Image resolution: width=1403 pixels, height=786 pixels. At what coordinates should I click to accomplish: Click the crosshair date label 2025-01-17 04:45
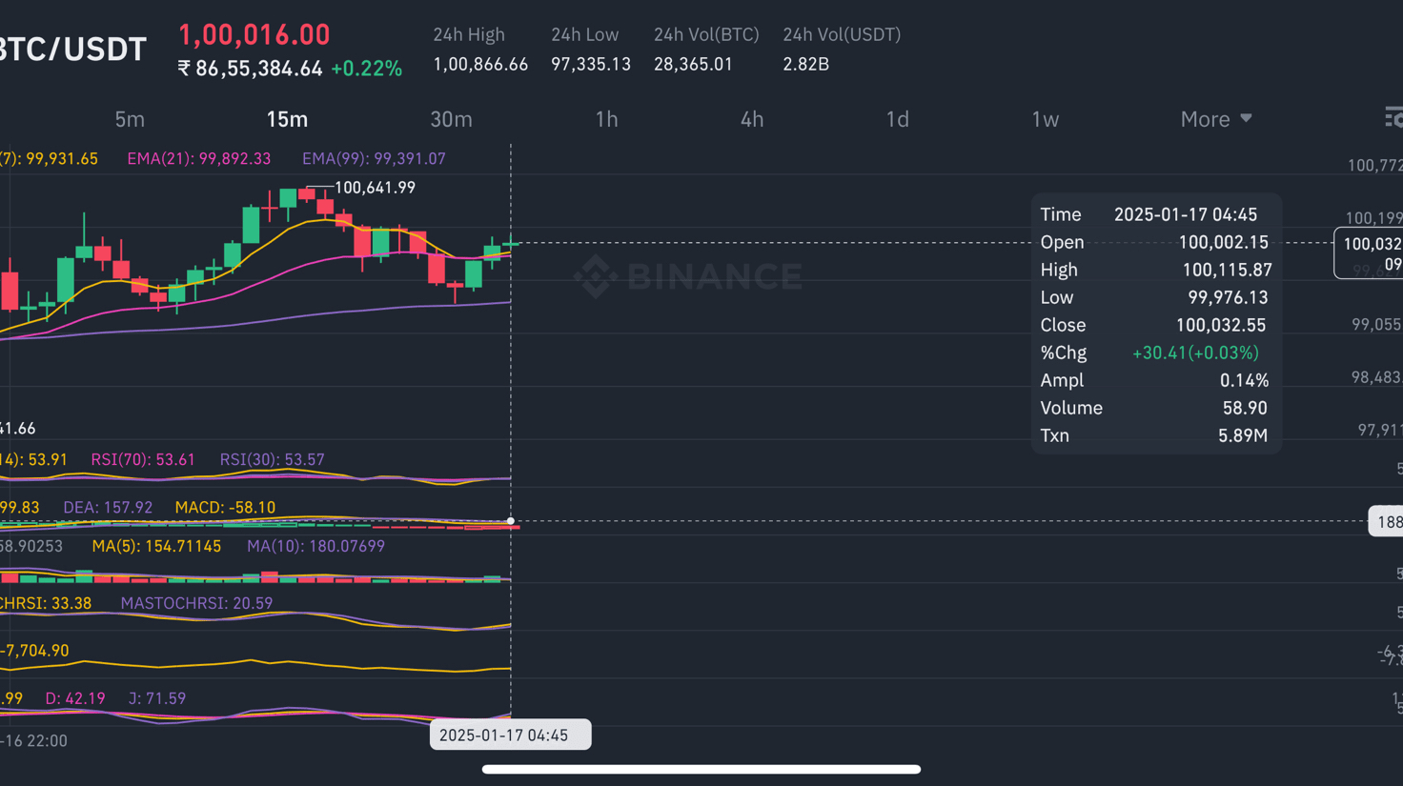click(x=511, y=735)
